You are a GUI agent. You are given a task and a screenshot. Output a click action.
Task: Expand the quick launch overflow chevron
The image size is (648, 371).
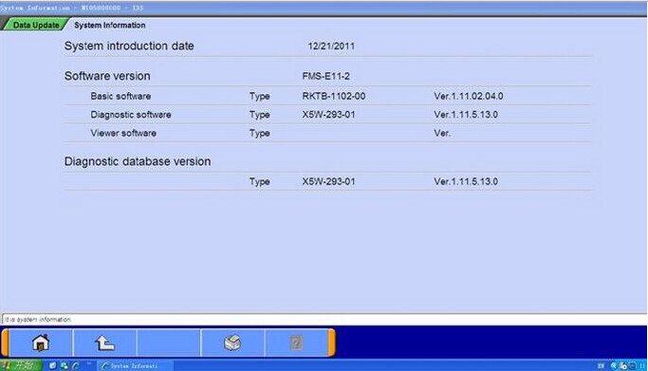[89, 364]
